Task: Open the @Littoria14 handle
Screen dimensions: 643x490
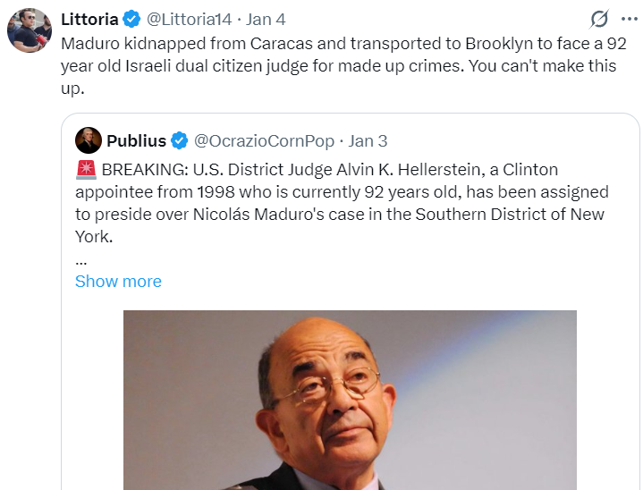Action: coord(187,20)
